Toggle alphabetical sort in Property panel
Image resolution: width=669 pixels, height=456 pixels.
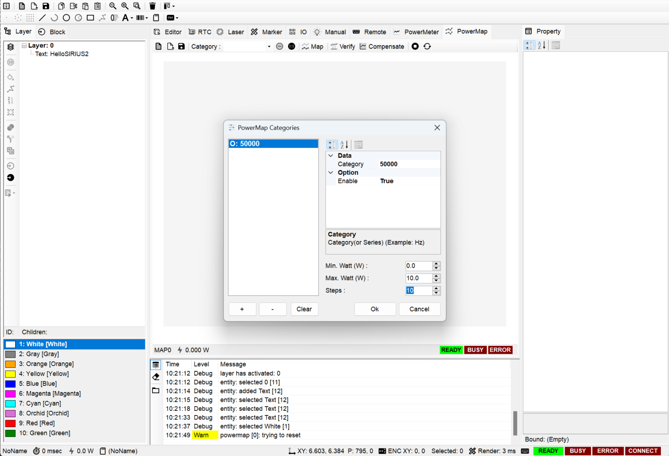pyautogui.click(x=541, y=45)
